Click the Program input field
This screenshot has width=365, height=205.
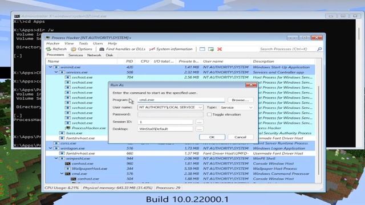coord(181,100)
